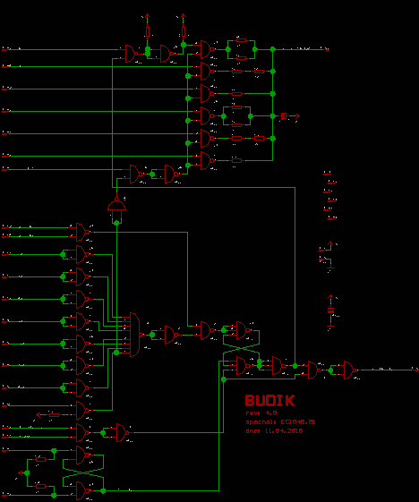Select the 'rev: 4.0' revision label
The width and height of the screenshot is (419, 502).
point(261,413)
